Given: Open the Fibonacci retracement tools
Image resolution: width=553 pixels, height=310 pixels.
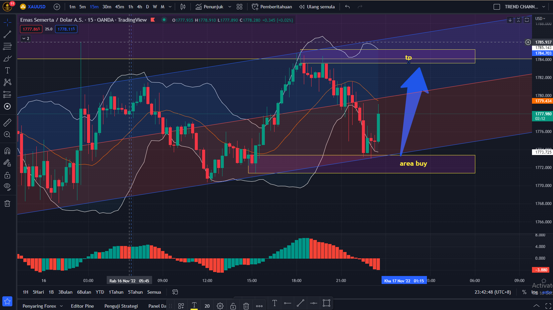Looking at the screenshot, I should 7,46.
